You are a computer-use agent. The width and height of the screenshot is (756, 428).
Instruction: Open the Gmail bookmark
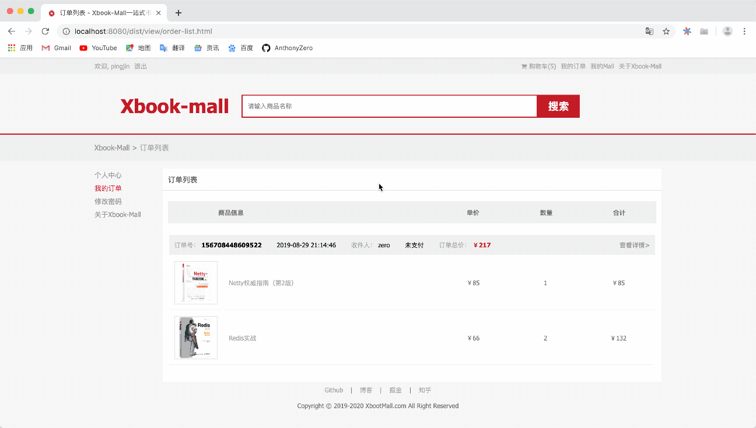pyautogui.click(x=57, y=48)
